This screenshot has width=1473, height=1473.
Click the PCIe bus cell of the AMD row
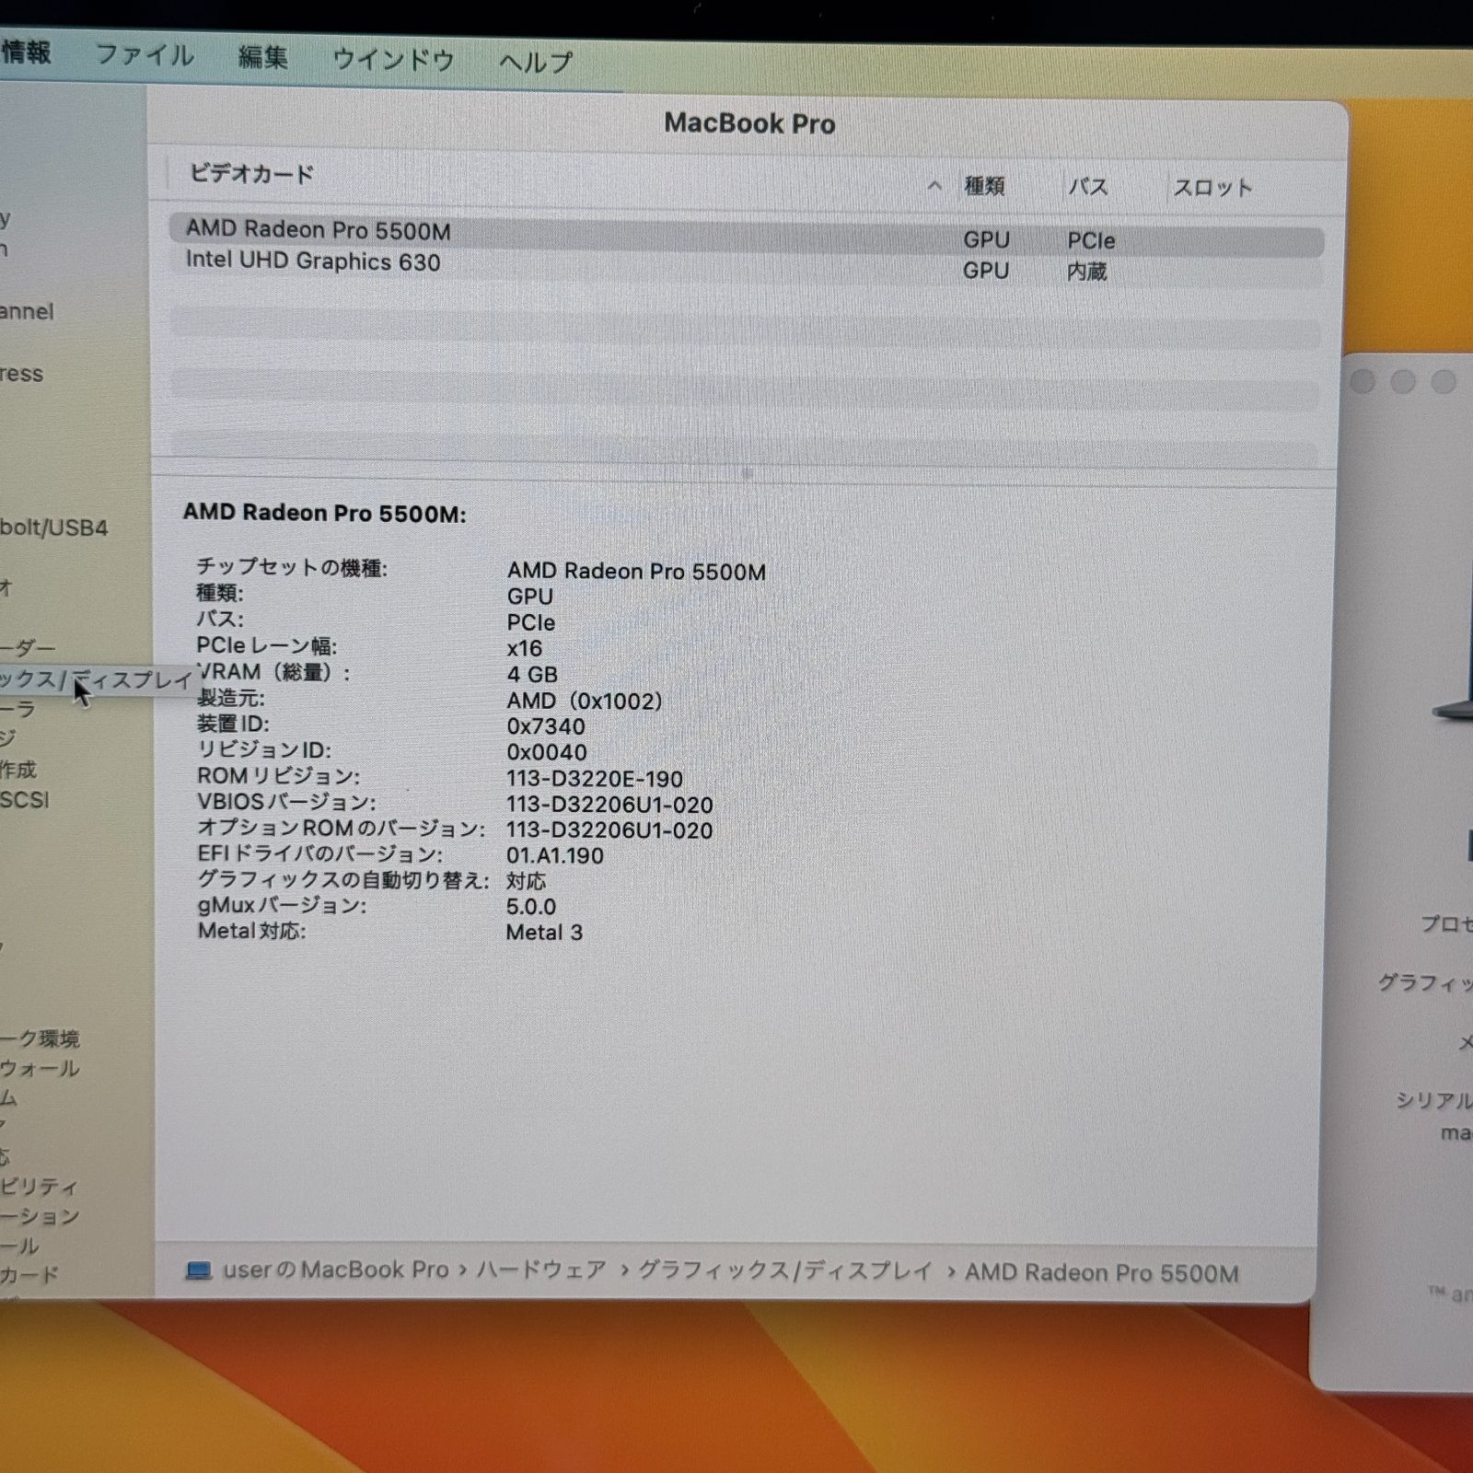pyautogui.click(x=1091, y=241)
